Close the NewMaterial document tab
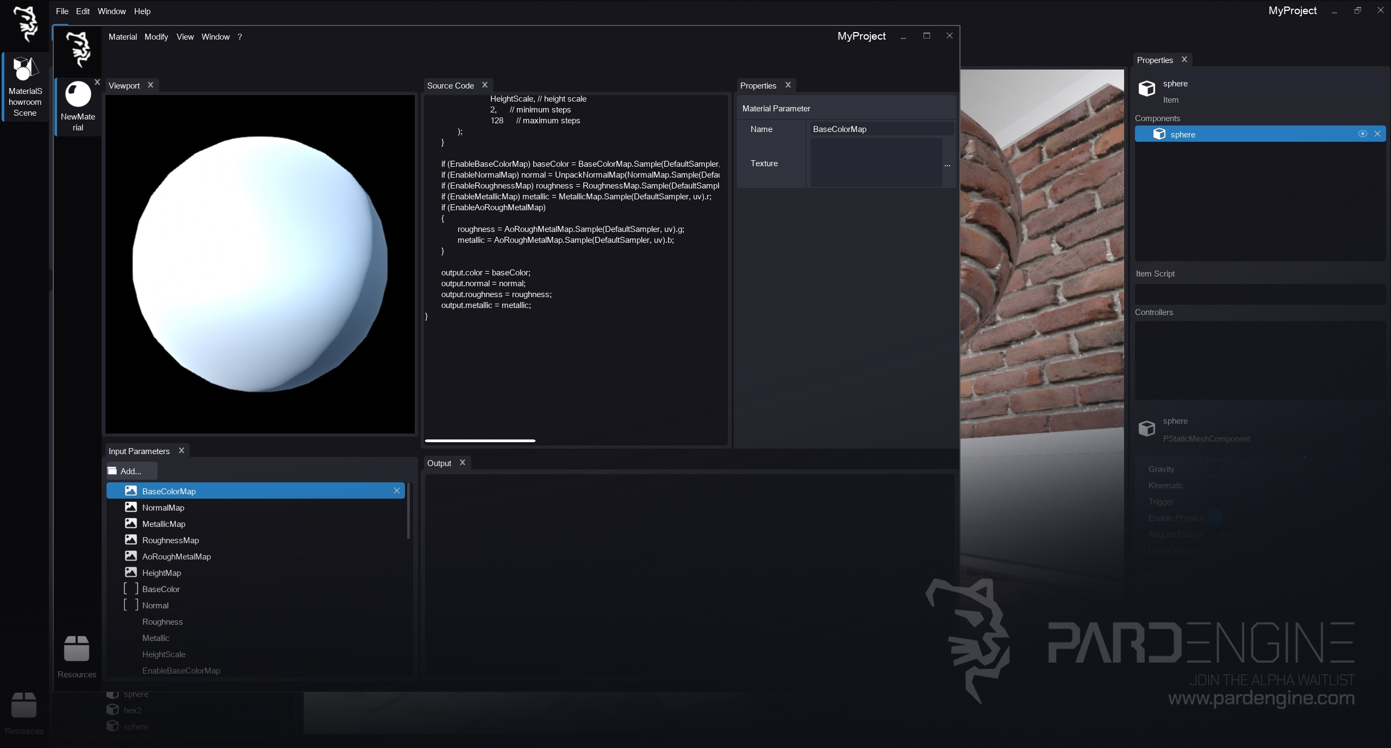Image resolution: width=1391 pixels, height=748 pixels. click(97, 82)
